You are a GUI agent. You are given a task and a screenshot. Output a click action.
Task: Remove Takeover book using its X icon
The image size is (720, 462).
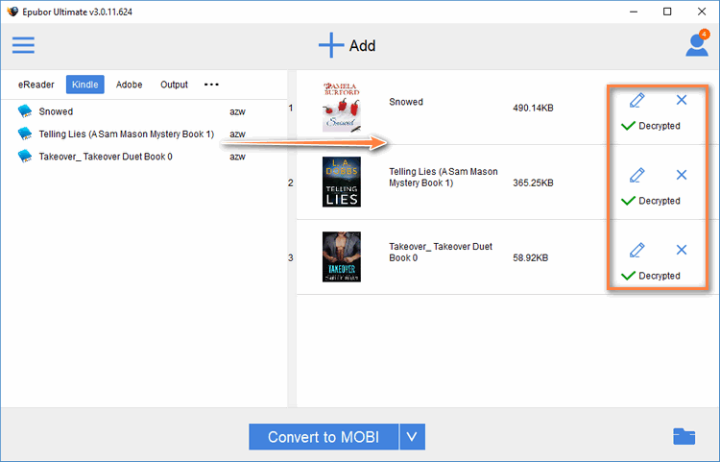point(682,250)
